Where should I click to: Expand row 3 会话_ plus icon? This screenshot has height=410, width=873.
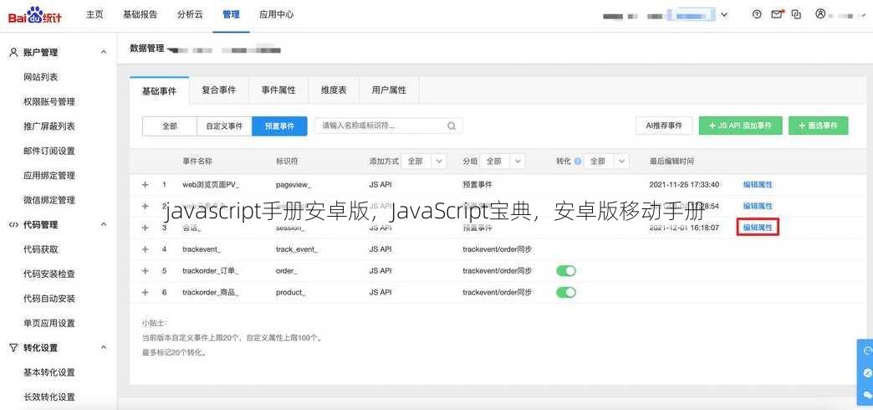click(x=145, y=228)
